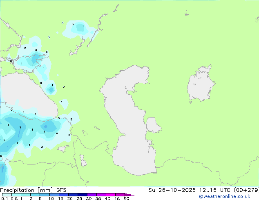Click the 'Su 26-10-2025 12..15 UTC' timestamp text
This screenshot has width=259, height=200.
(x=190, y=190)
